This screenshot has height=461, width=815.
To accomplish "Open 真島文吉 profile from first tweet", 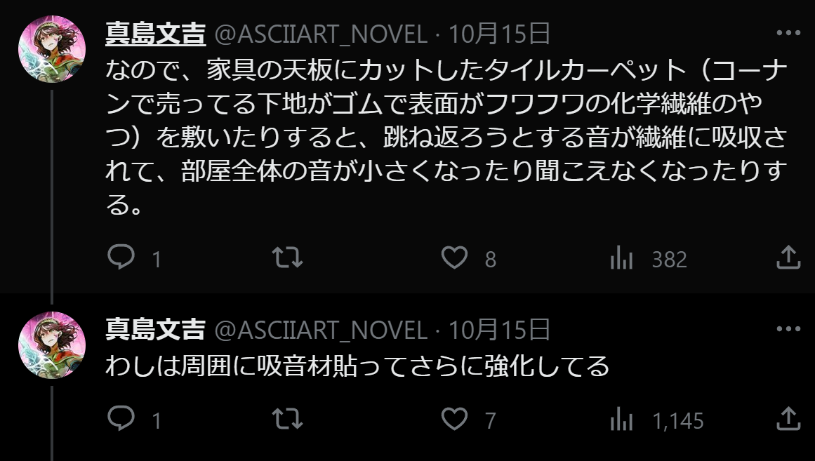I will click(155, 33).
